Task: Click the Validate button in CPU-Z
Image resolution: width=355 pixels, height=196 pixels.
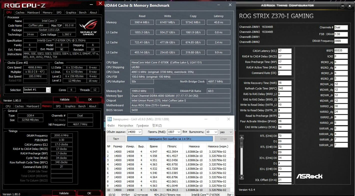Action: click(x=65, y=99)
